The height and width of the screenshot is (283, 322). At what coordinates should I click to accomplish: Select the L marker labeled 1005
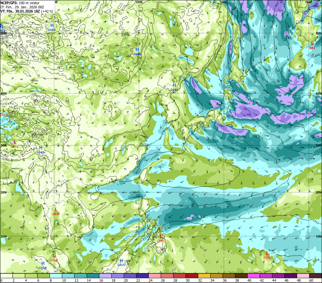[x=267, y=255]
